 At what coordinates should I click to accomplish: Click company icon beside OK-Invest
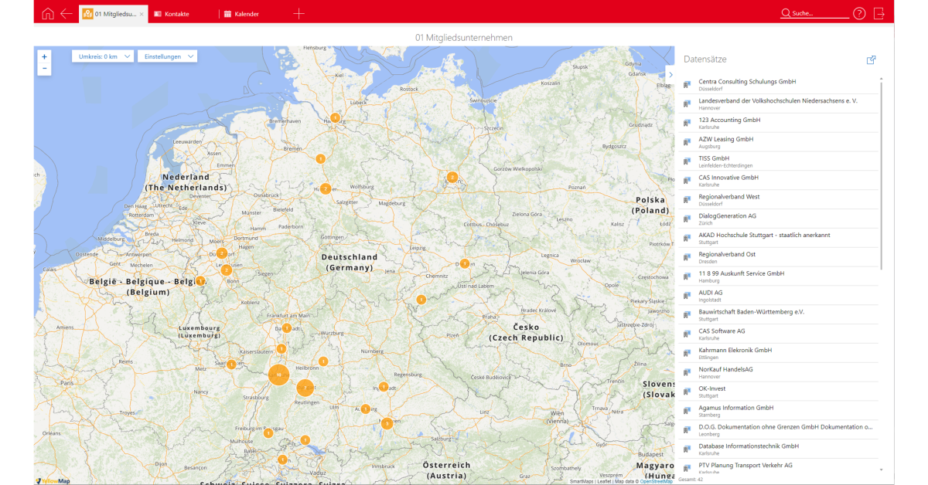pyautogui.click(x=687, y=392)
